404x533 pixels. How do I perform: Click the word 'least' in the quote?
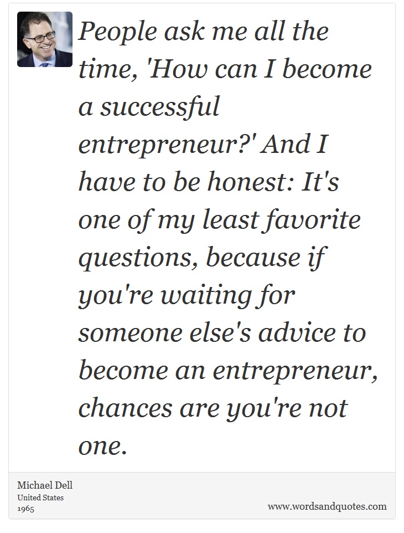pos(231,219)
